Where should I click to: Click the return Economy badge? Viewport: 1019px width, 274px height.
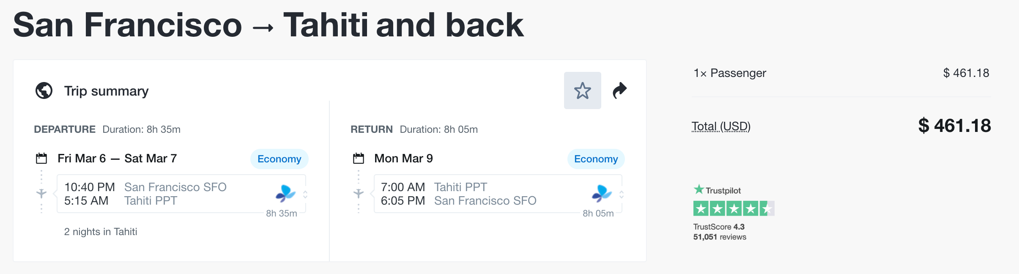[x=596, y=159]
